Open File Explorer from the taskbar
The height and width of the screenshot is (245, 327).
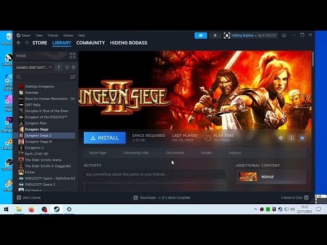pyautogui.click(x=19, y=209)
